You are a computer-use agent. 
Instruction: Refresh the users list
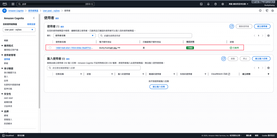[x=232, y=26]
